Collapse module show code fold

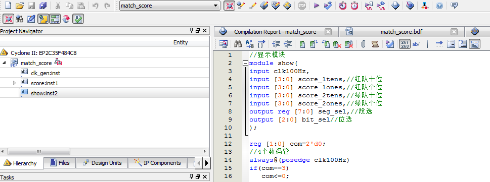point(245,63)
